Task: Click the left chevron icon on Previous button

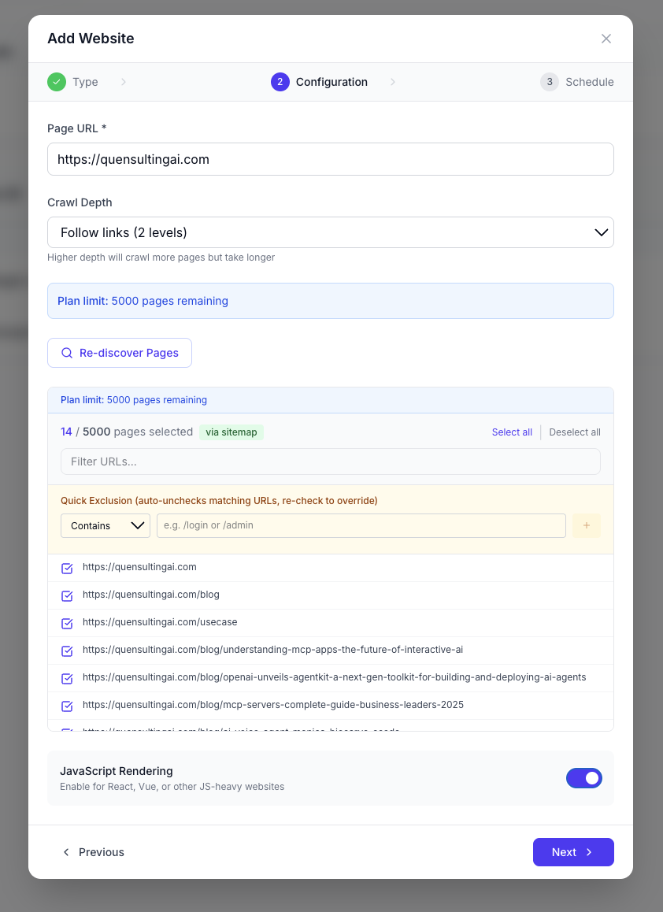Action: tap(66, 851)
